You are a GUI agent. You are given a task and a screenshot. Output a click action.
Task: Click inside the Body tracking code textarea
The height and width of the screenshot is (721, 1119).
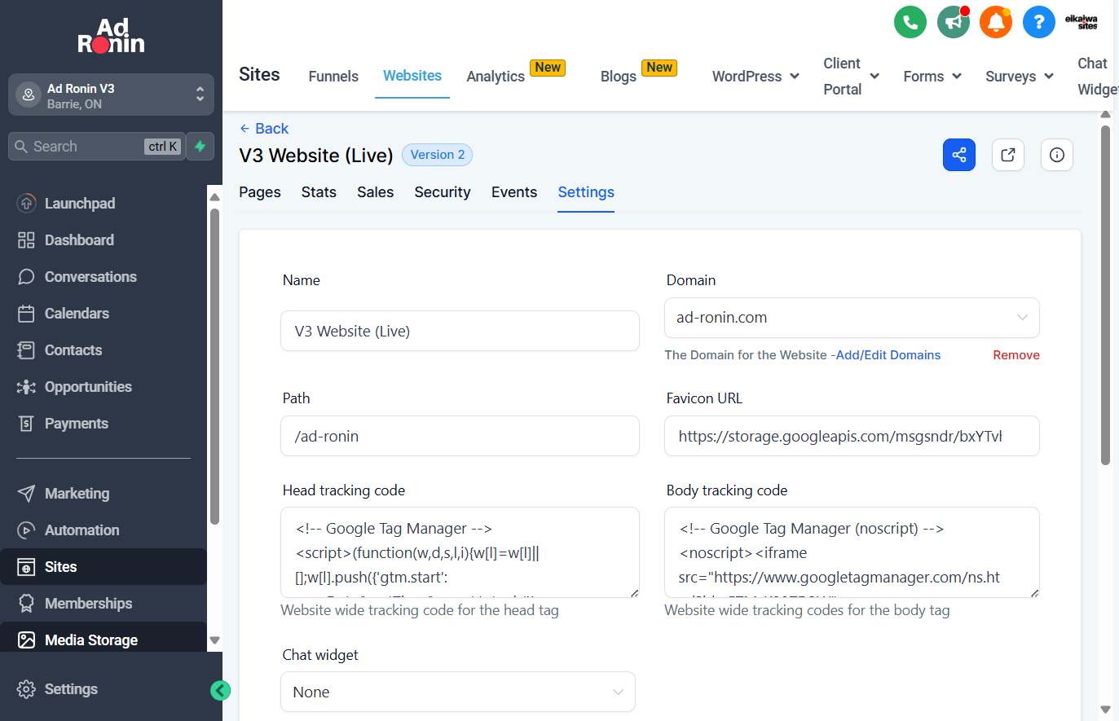(852, 552)
